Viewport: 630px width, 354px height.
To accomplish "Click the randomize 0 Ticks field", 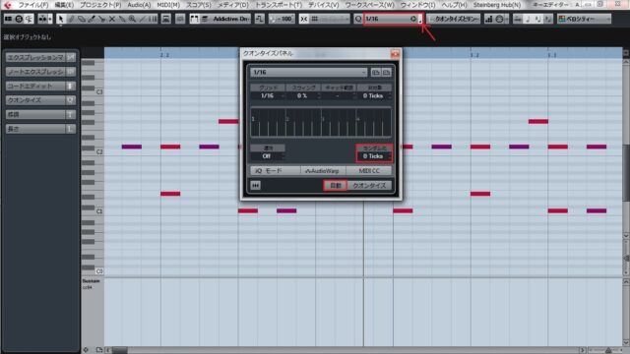I will point(374,155).
